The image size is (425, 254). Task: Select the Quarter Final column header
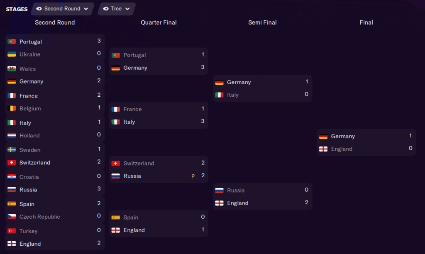coord(159,22)
